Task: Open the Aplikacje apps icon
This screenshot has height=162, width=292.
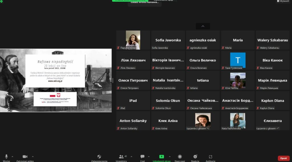Action: 210,157
